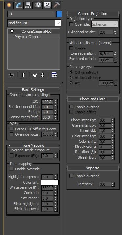Toggle Show End Result icon

[x=23, y=75]
